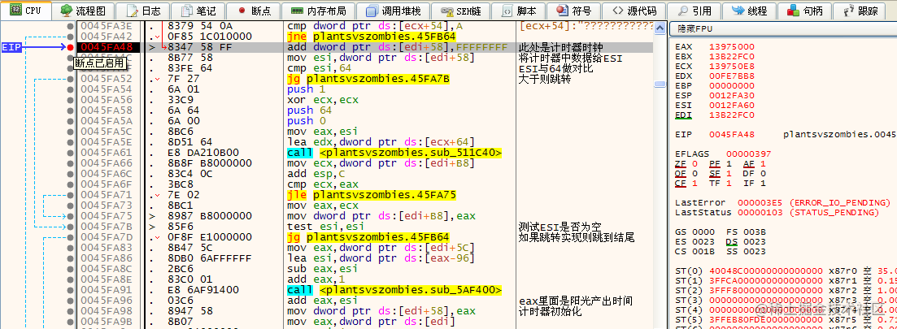The height and width of the screenshot is (329, 897).
Task: Select bytes 8B77 58 in the disassembly
Action: 190,58
